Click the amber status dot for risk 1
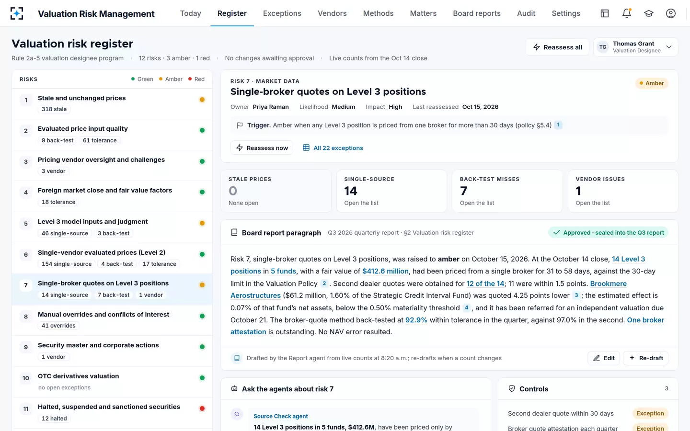 [x=202, y=100]
